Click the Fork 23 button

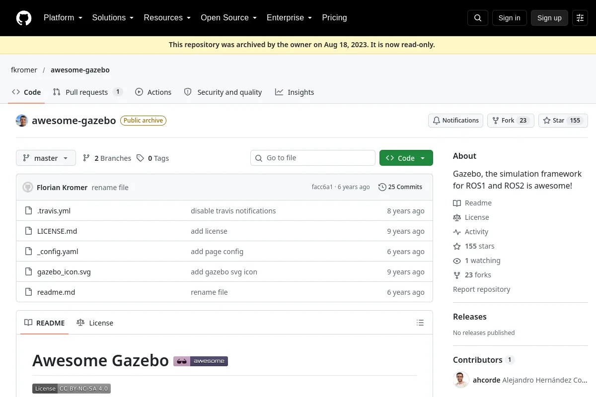(511, 121)
